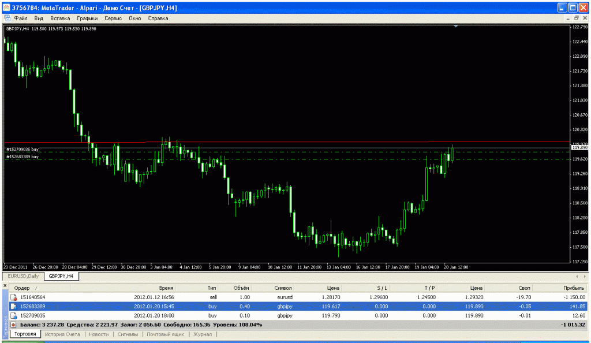Sort by the Прибыль column header

pyautogui.click(x=574, y=288)
